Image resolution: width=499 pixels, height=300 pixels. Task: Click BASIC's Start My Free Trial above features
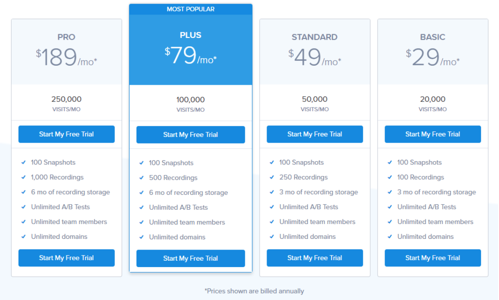click(x=432, y=134)
